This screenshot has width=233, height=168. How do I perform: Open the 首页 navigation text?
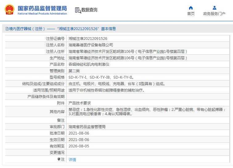click(191, 14)
